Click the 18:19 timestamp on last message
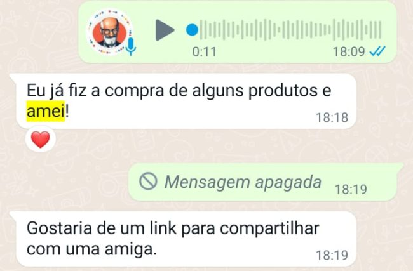Screen dimensions: 413x271 (332, 255)
